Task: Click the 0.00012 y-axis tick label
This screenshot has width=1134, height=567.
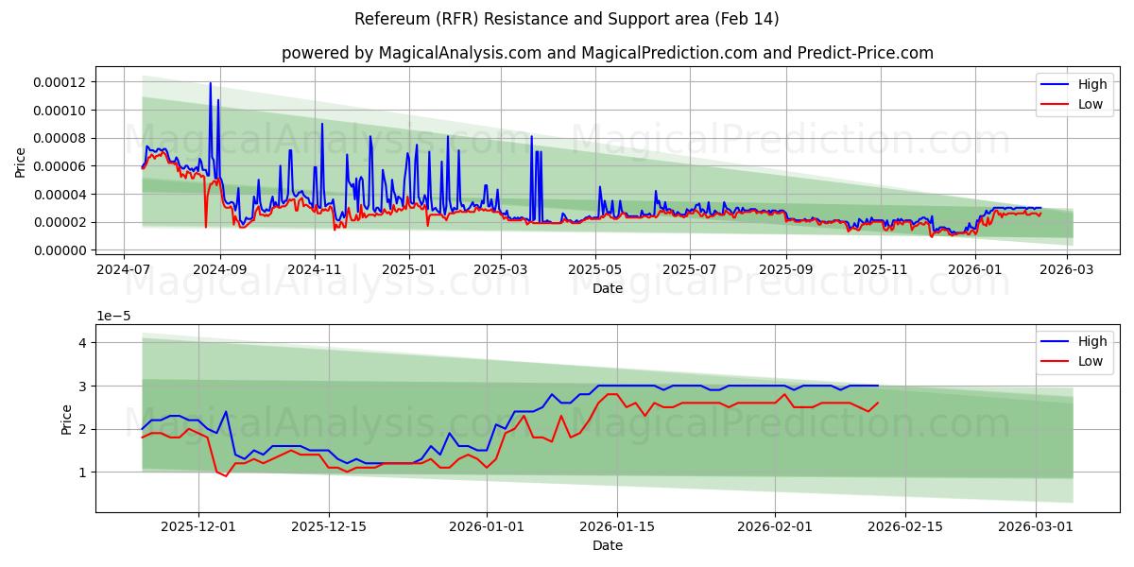Action: (x=60, y=82)
